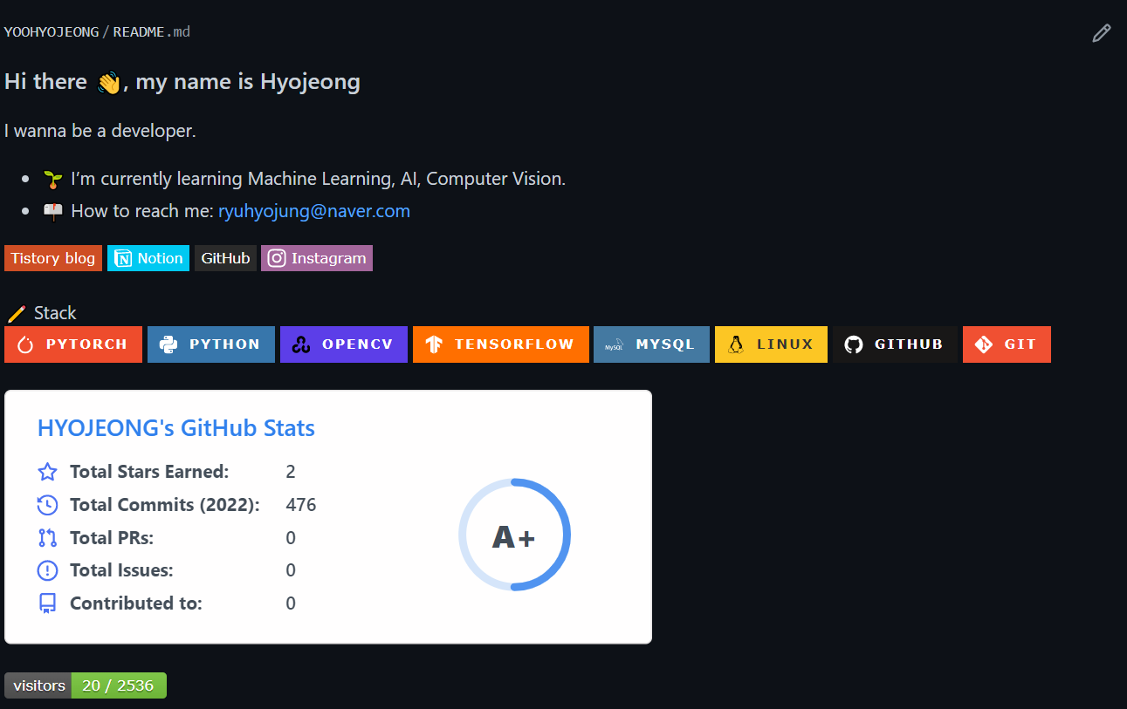Viewport: 1127px width, 709px height.
Task: Click the Total Commits clock icon
Action: tap(47, 505)
